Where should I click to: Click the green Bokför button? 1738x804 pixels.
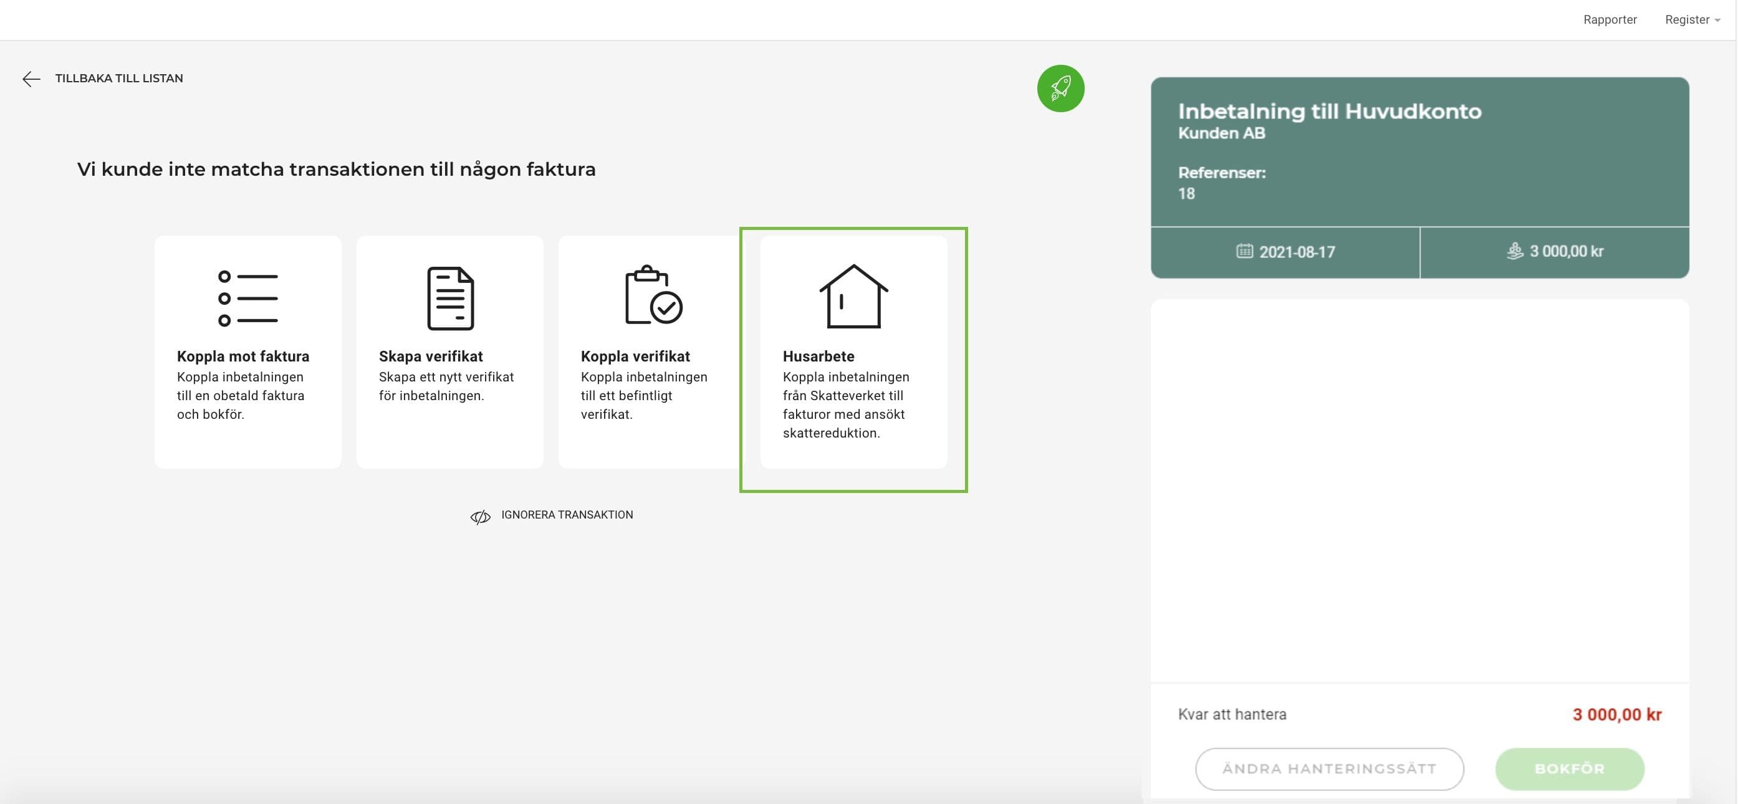pyautogui.click(x=1569, y=768)
